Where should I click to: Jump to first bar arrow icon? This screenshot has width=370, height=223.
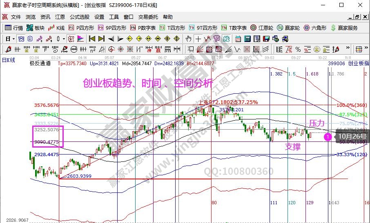[92, 39]
